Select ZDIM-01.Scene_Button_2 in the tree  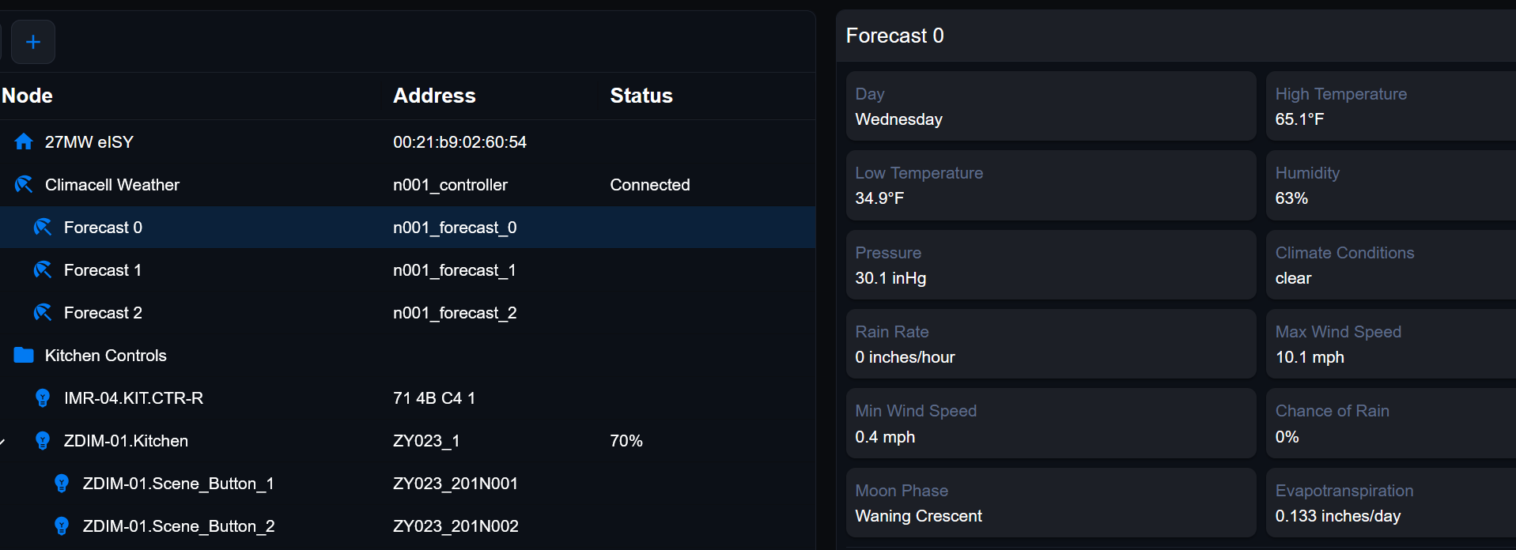tap(407, 526)
